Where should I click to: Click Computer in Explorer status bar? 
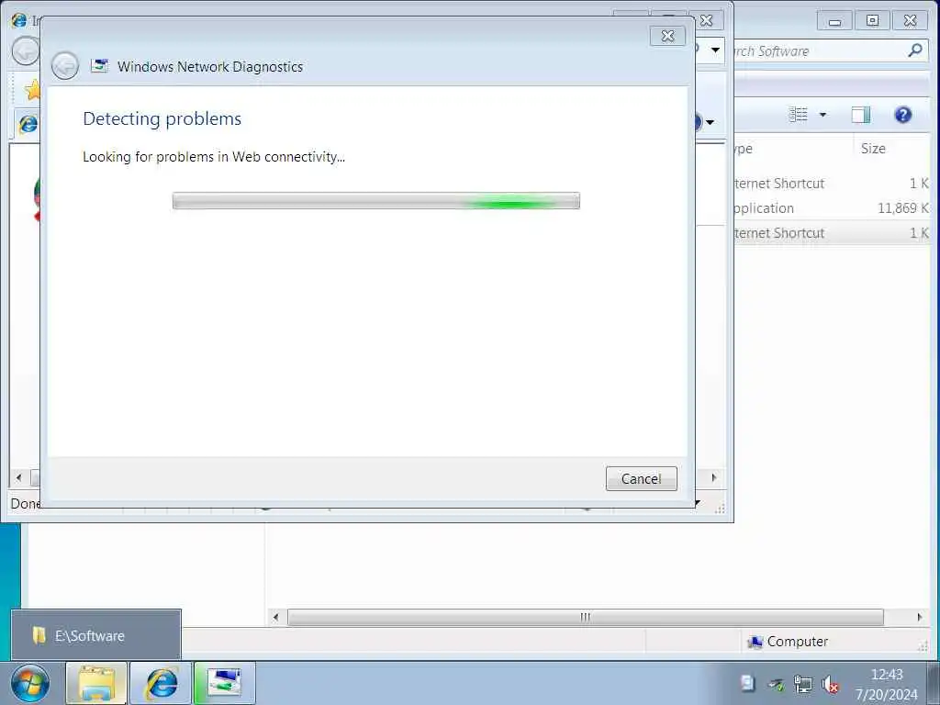(x=788, y=642)
